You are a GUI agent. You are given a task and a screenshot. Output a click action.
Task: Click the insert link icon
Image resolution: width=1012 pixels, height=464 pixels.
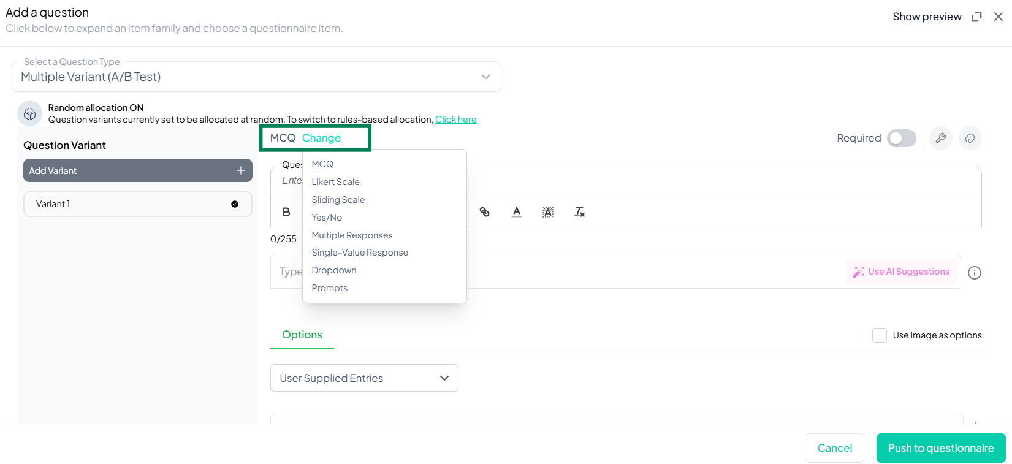[484, 212]
